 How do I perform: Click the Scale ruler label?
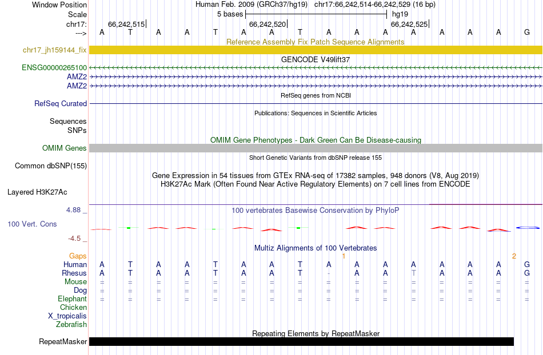point(77,14)
